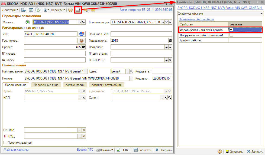
Task: Click the magnifier next to Модель field
Action: click(x=83, y=22)
